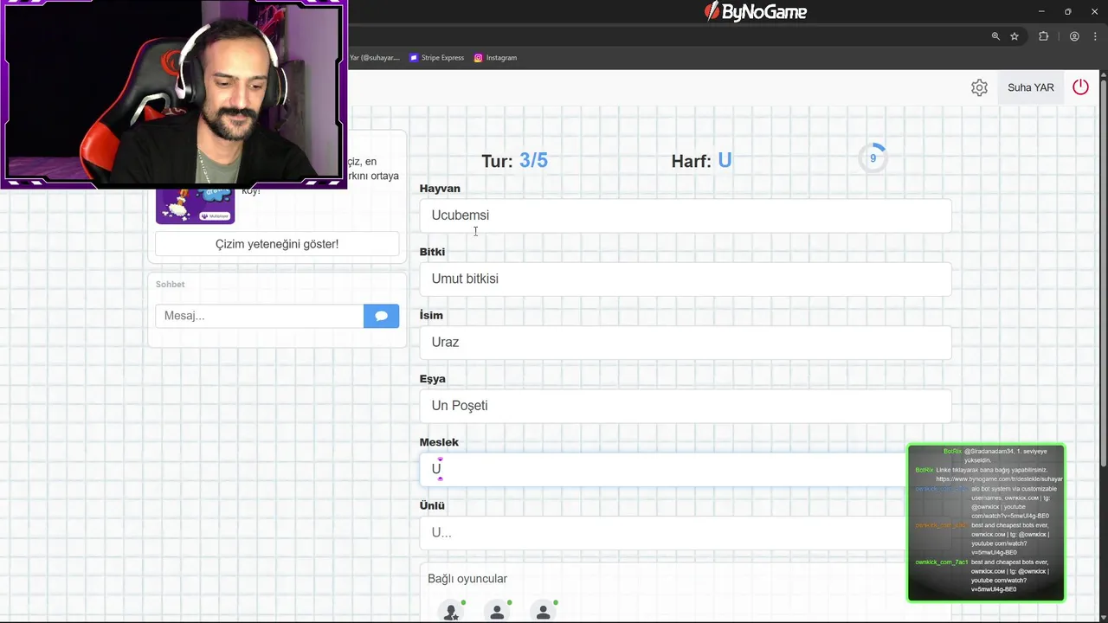Click the ByNoGame logo in title bar
The image size is (1108, 623).
point(755,11)
